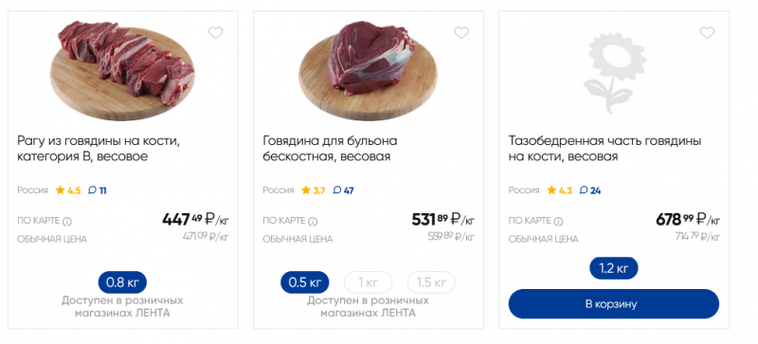
Task: Choose the 1.5 кг weight option
Action: (431, 282)
